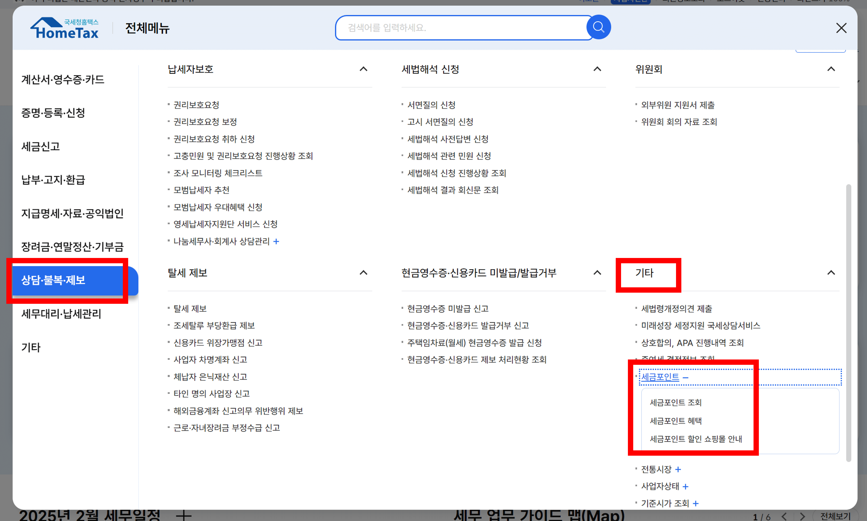
Task: Collapse the 납세자보호 section chevron
Action: [x=363, y=69]
